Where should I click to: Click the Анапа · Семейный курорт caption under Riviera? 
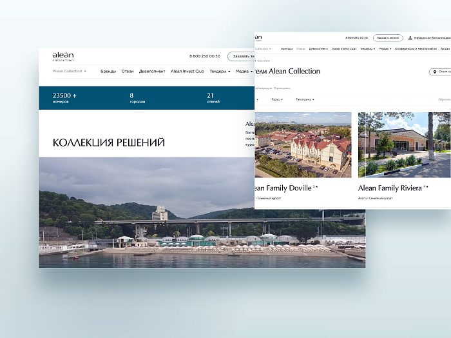(376, 199)
